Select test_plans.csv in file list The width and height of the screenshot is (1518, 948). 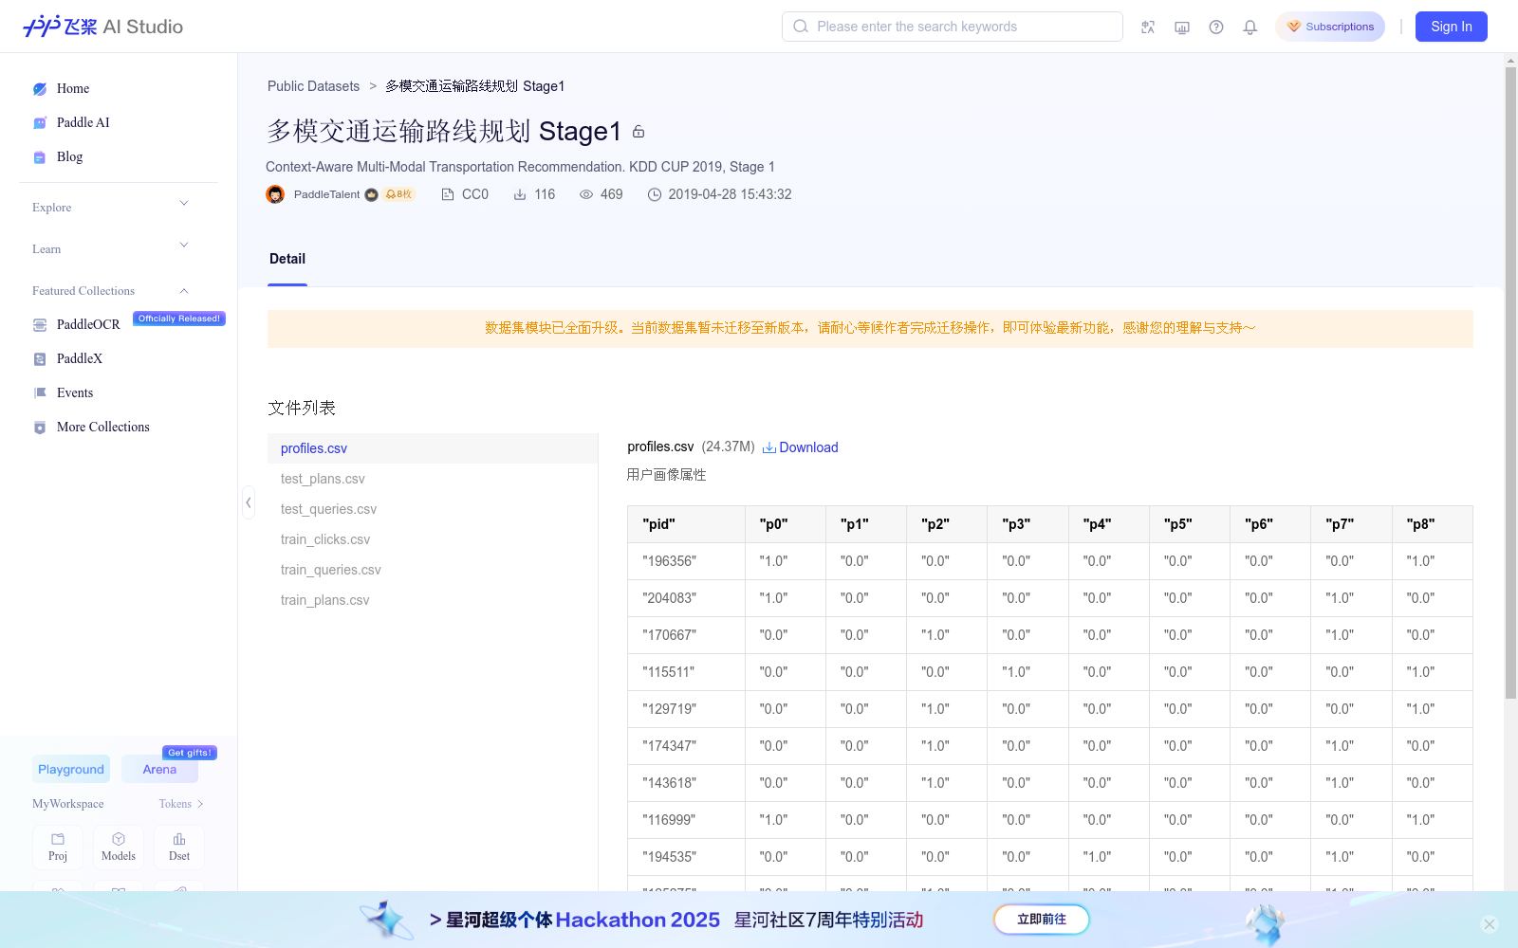click(433, 479)
